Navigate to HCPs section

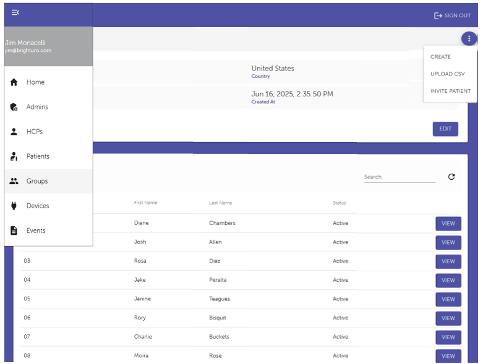pos(49,132)
